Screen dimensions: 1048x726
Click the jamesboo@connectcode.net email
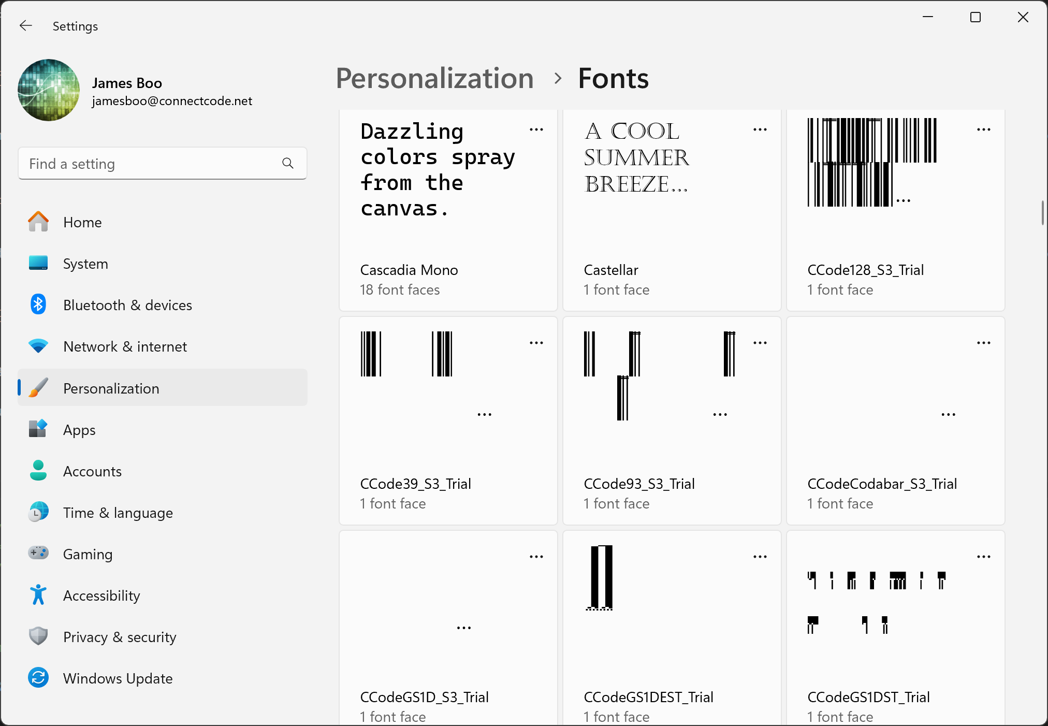coord(172,101)
